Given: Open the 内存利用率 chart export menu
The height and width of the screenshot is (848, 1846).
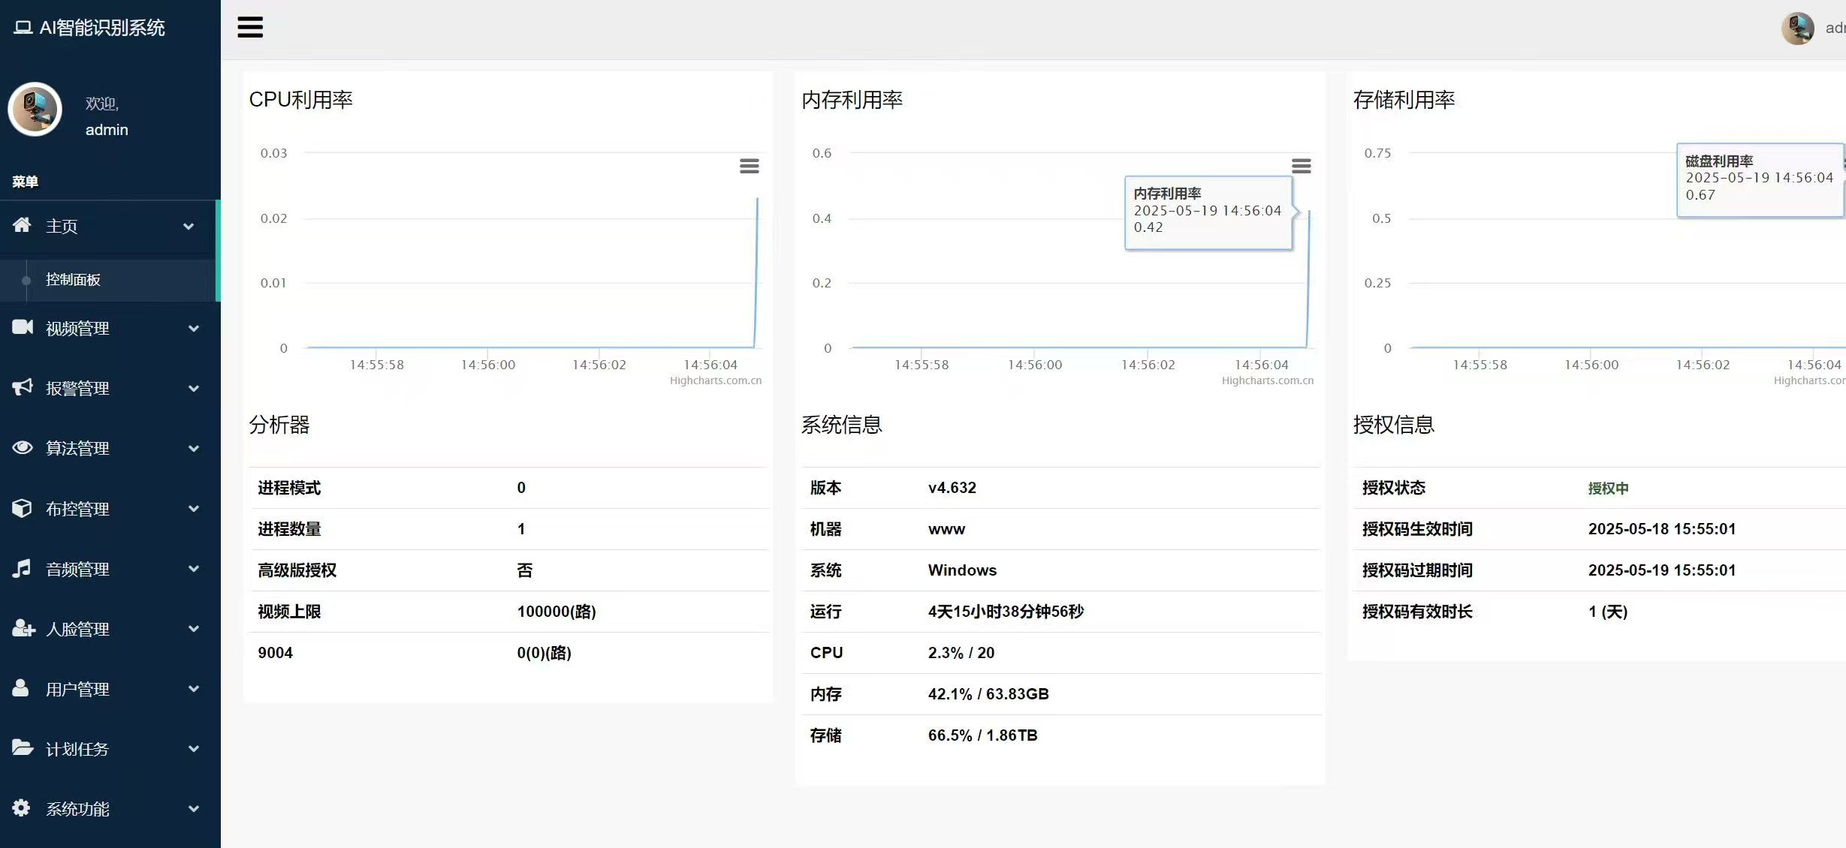Looking at the screenshot, I should point(1302,166).
